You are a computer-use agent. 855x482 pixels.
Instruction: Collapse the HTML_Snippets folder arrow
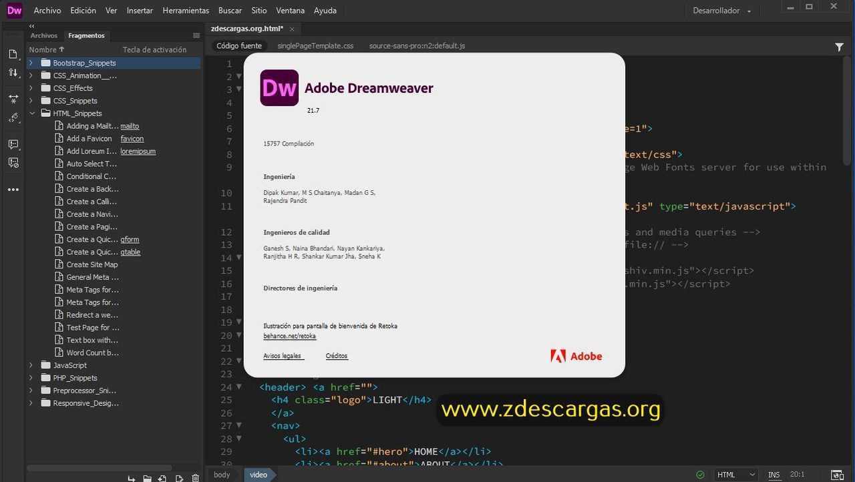(31, 113)
